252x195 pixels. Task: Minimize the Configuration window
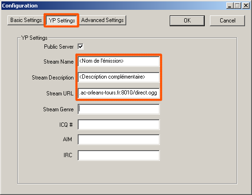[230, 6]
